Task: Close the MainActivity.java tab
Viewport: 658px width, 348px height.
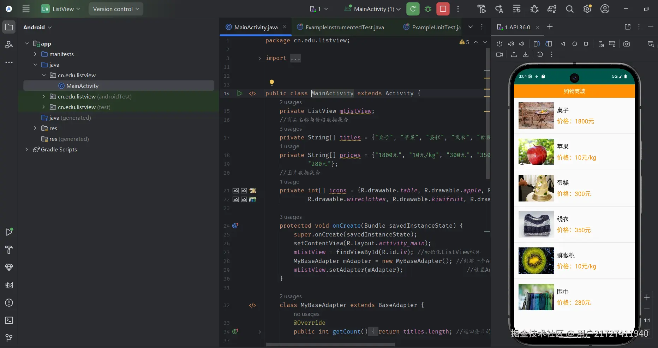Action: pos(285,27)
